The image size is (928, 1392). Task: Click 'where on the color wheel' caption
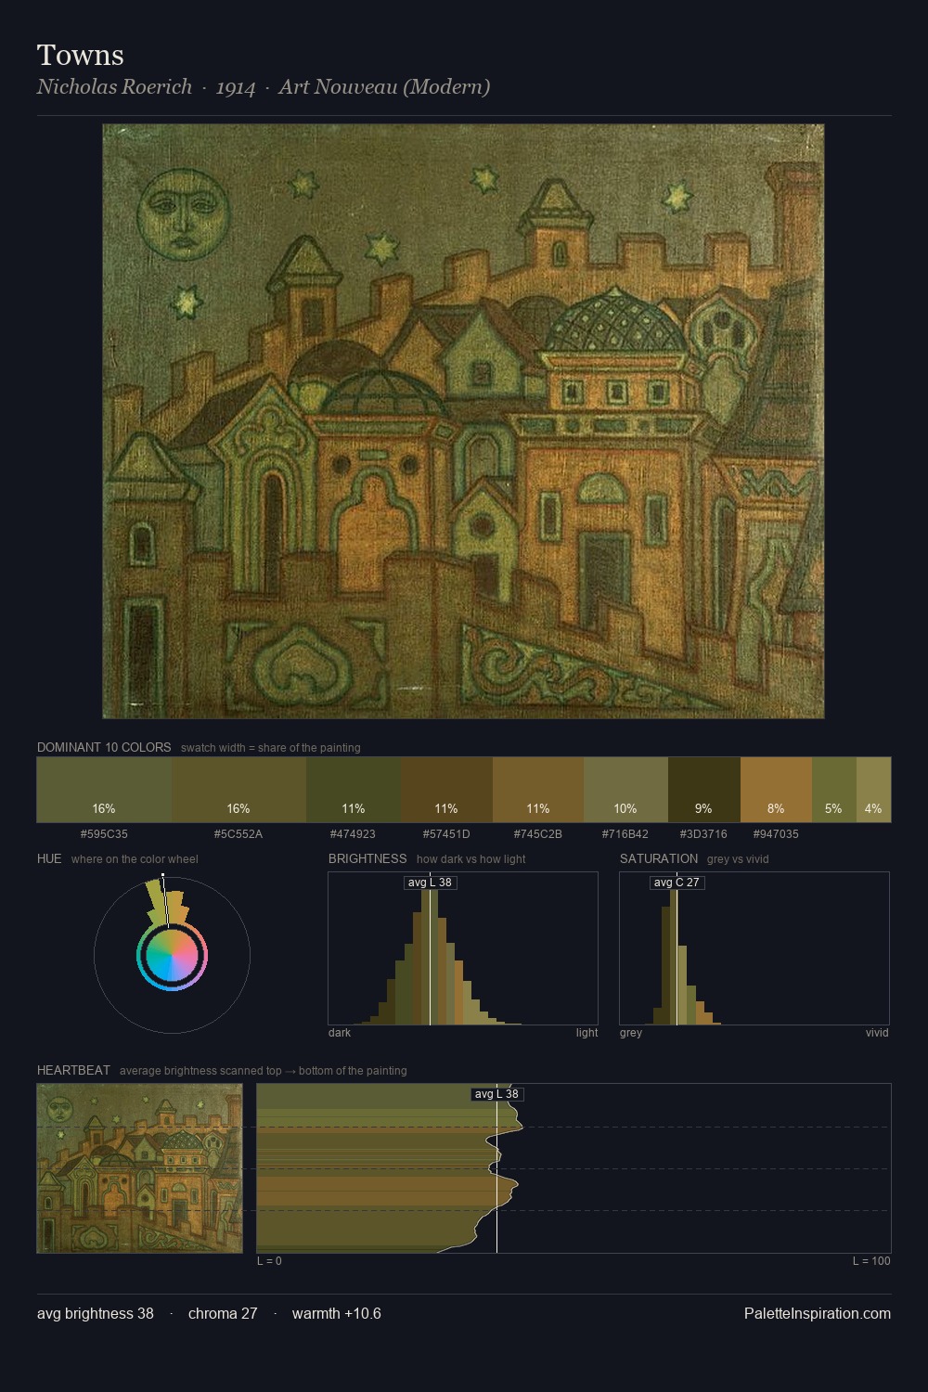[x=135, y=859]
